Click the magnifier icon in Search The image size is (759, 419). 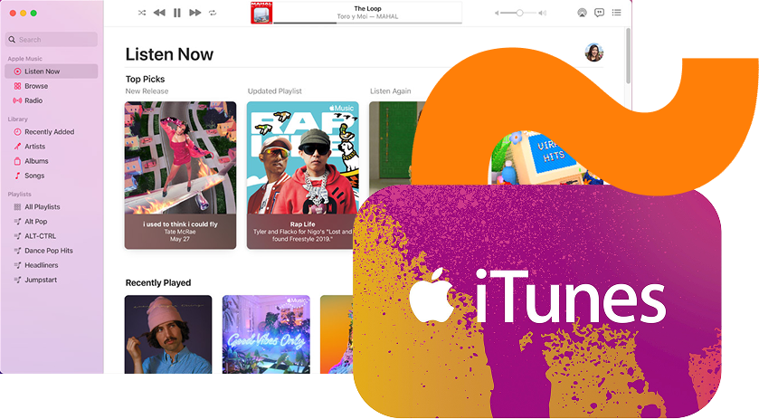tap(12, 40)
